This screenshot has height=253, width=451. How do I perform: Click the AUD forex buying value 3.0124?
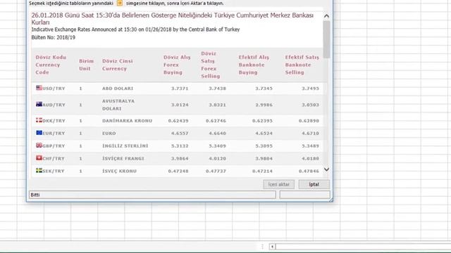point(180,105)
